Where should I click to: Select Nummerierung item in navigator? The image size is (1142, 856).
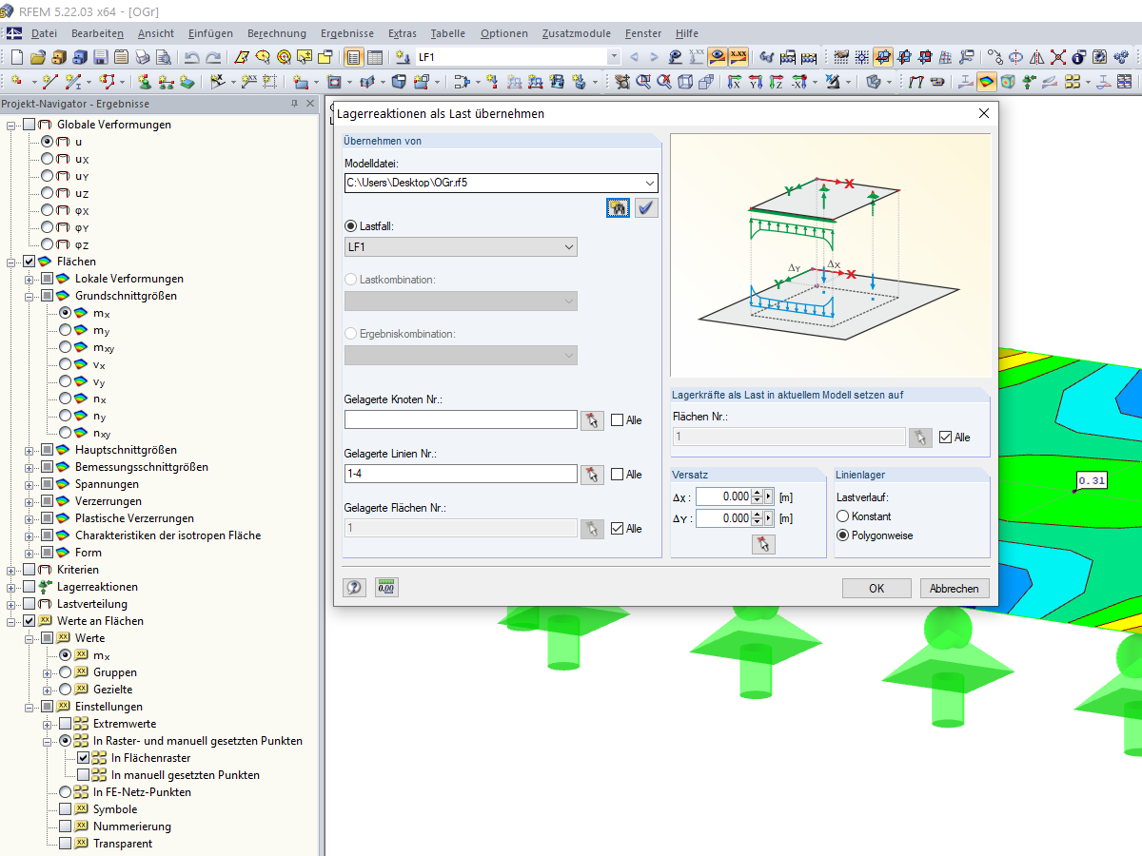tap(132, 827)
